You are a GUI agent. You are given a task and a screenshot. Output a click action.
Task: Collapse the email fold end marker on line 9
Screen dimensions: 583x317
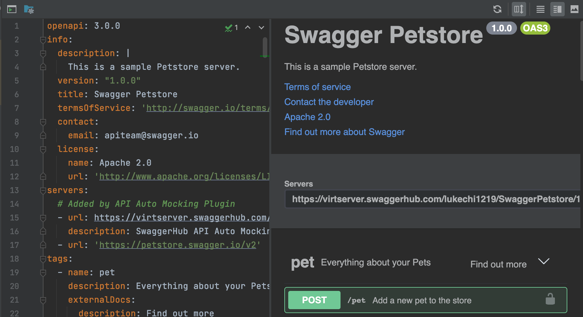43,135
